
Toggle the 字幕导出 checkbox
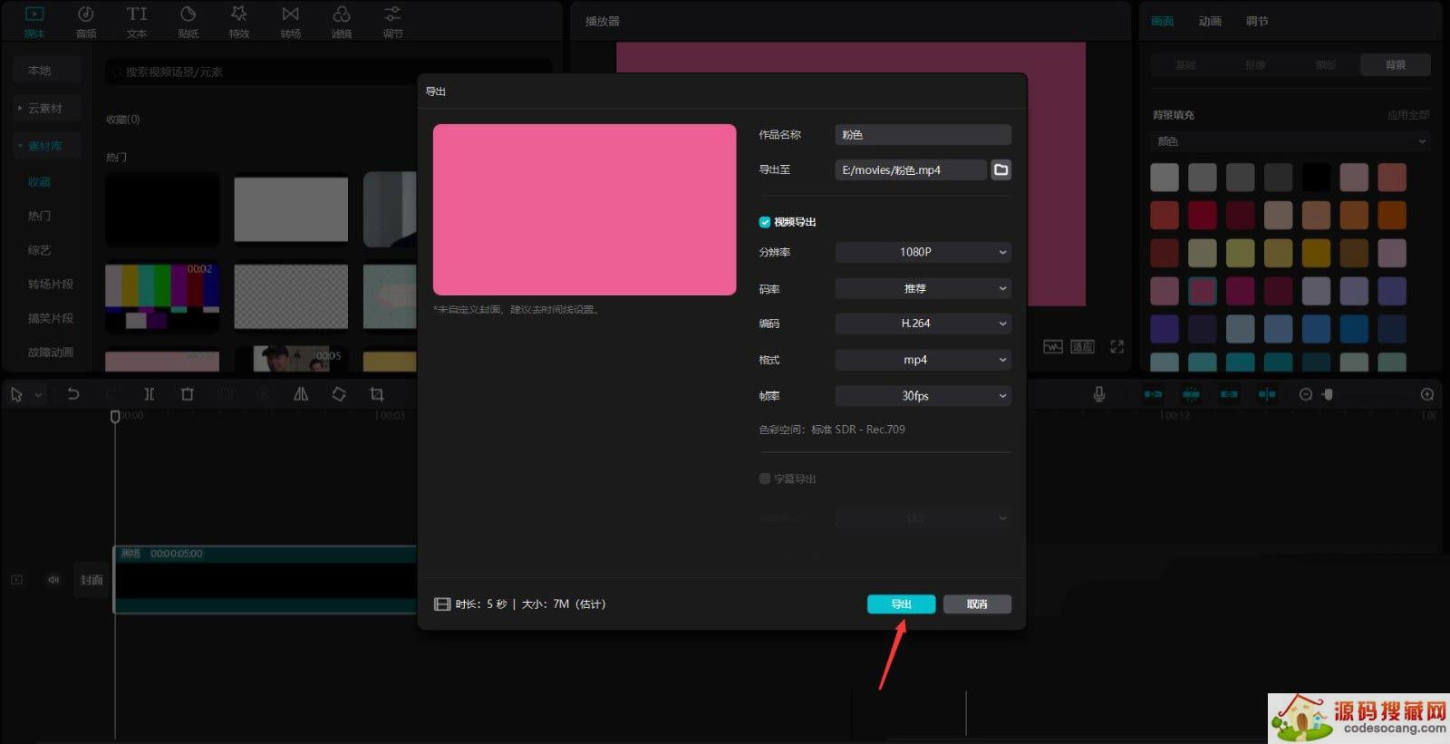tap(765, 478)
